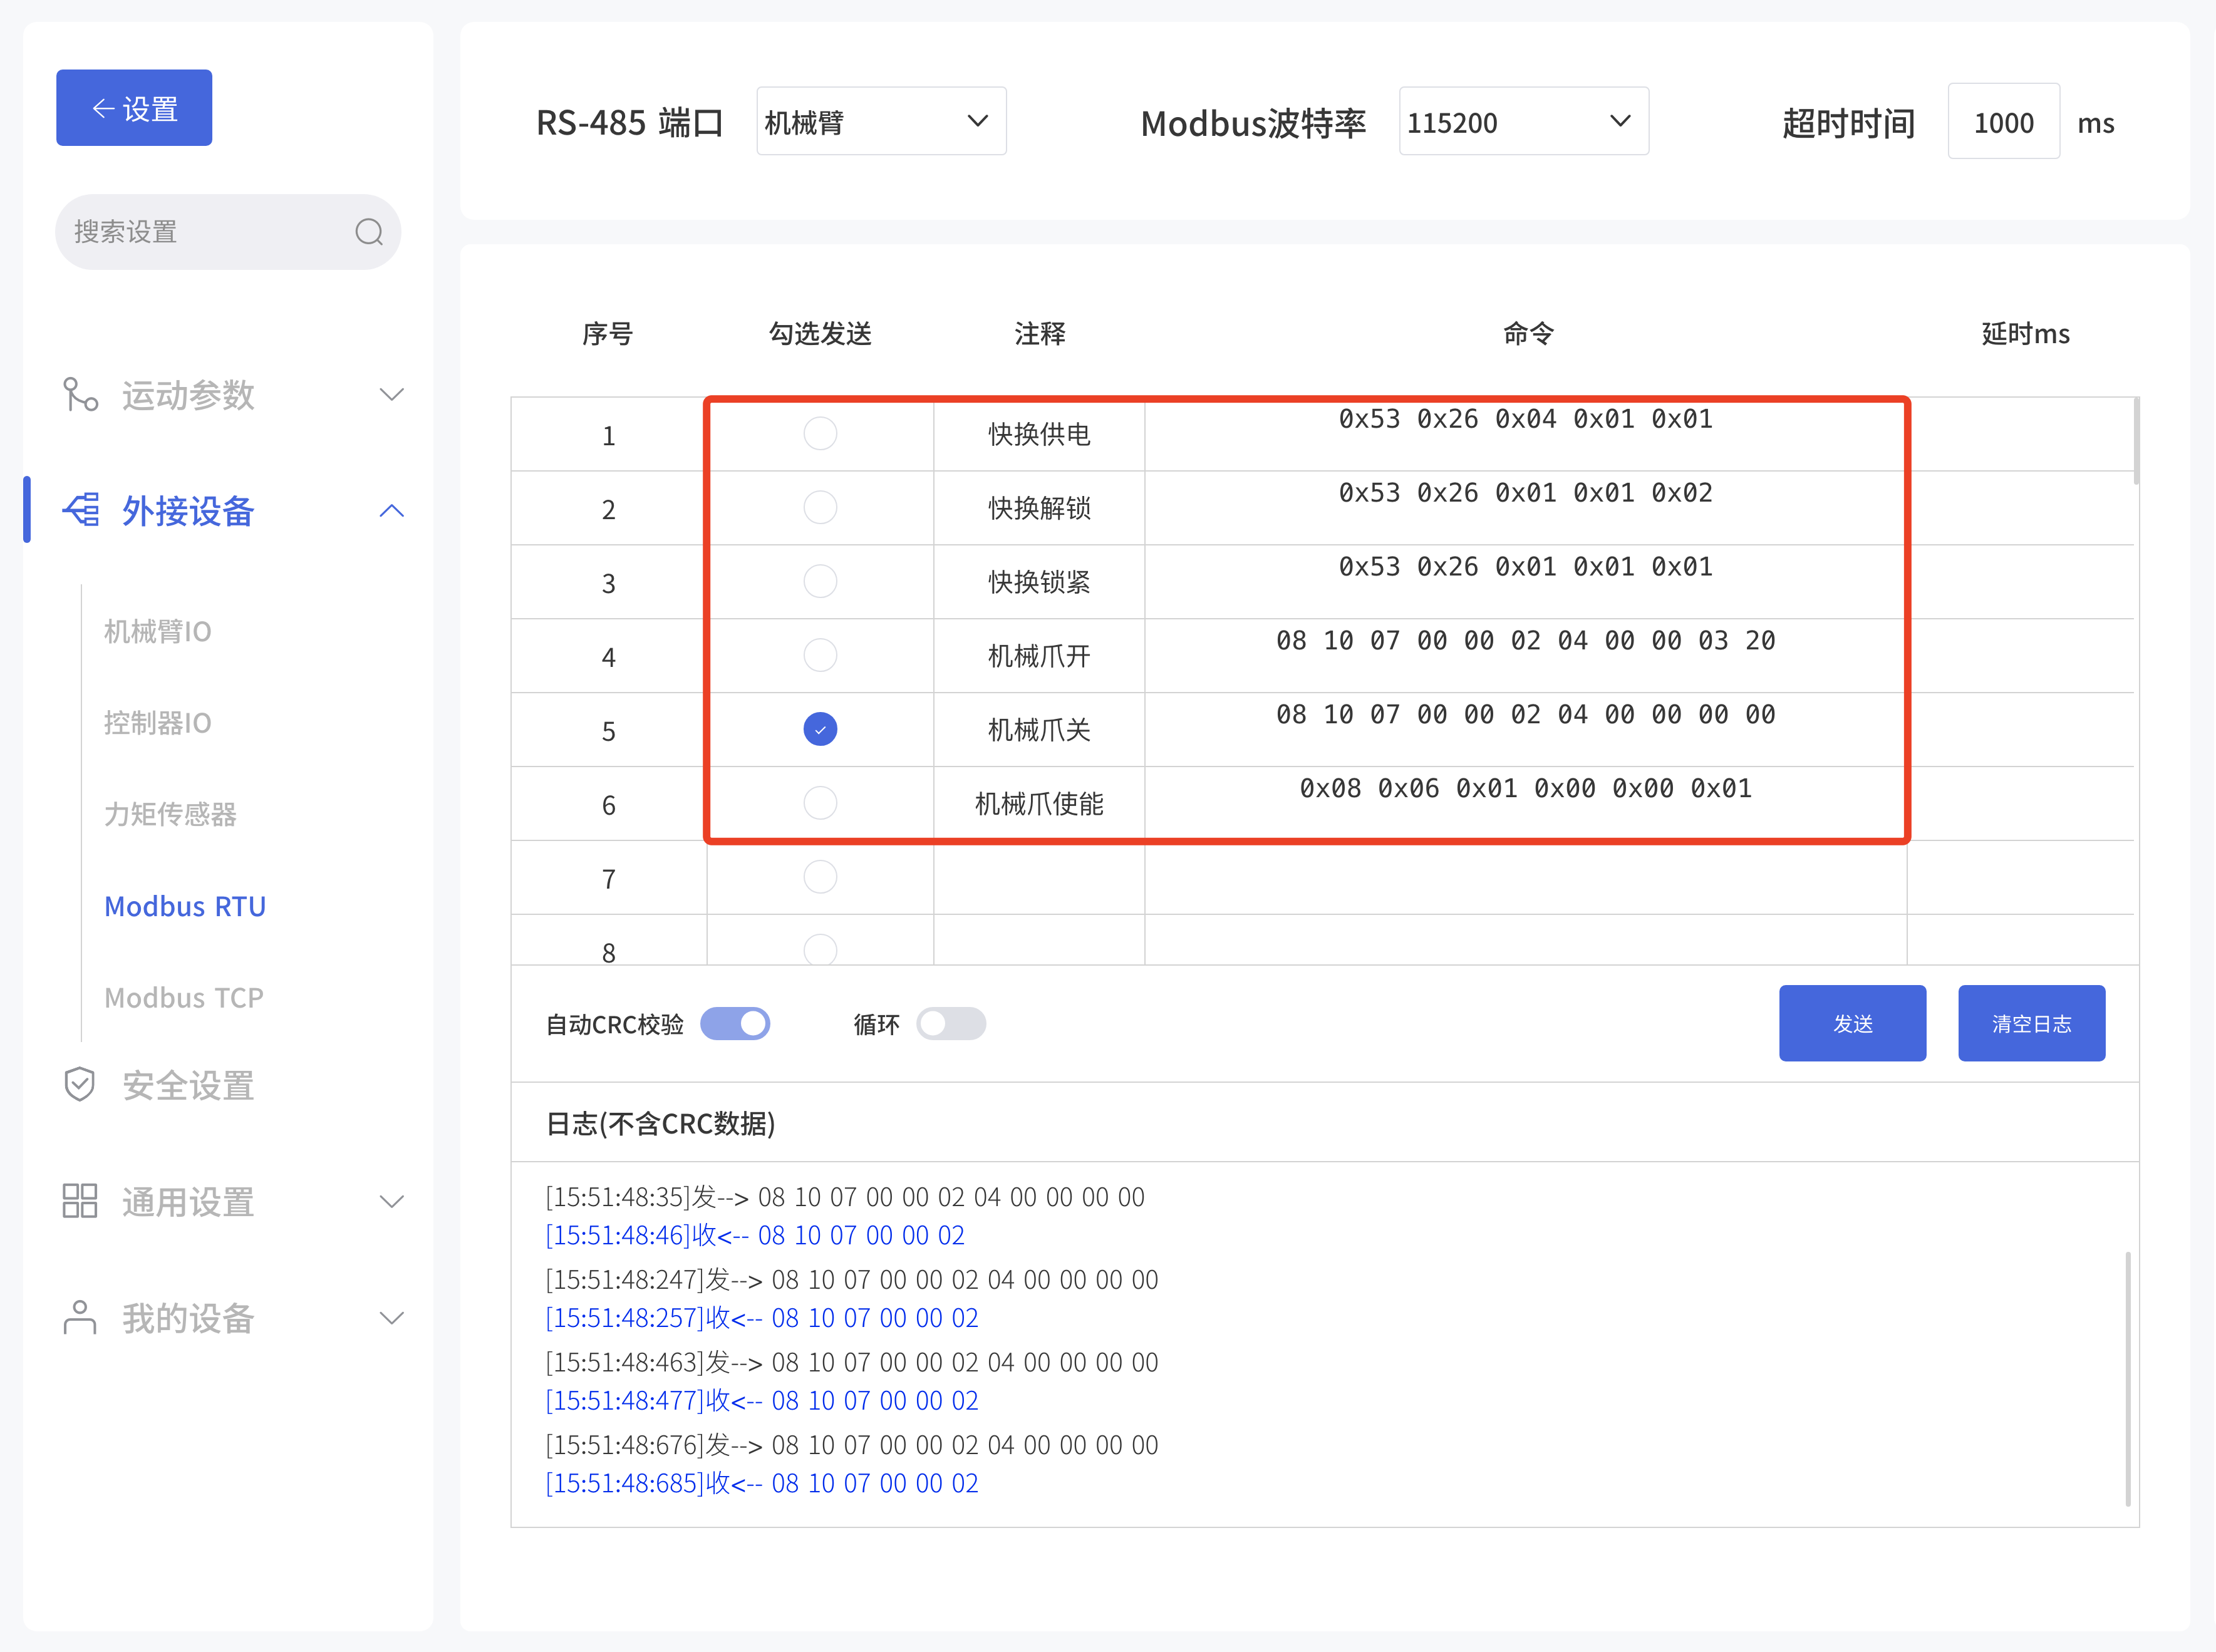
Task: Toggle 自动CRC校验 switch off
Action: coord(735,1024)
